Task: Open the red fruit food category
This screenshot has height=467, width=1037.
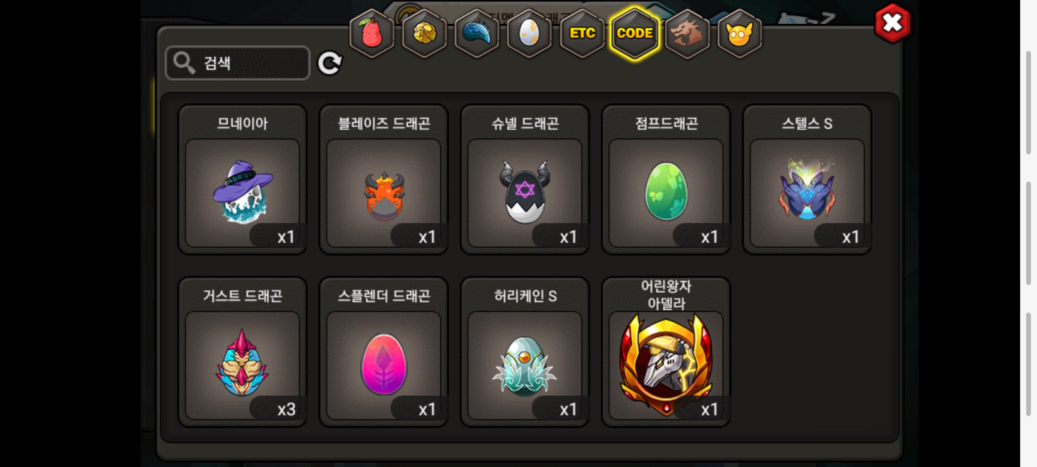Action: pos(372,33)
